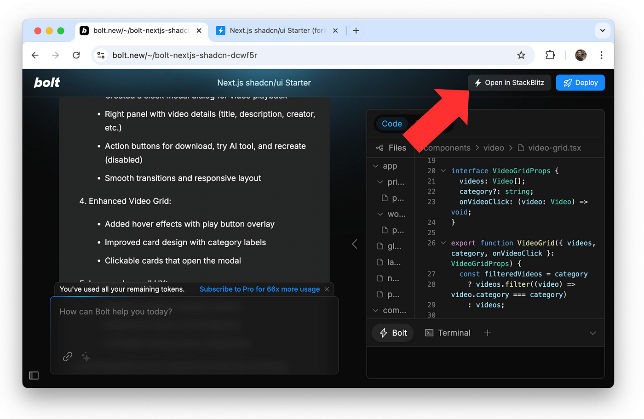Select the bolt.new browser tab
The image size is (644, 419).
click(140, 31)
